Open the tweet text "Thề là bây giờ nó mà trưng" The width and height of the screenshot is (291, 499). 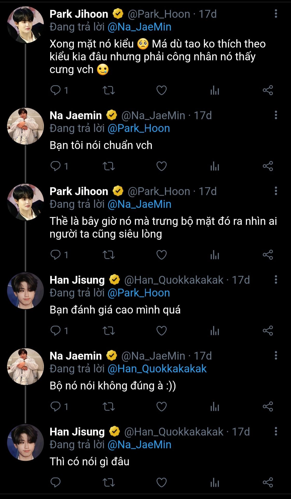point(163,227)
